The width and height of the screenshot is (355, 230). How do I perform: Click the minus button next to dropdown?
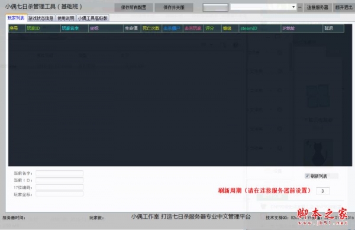pos(300,7)
